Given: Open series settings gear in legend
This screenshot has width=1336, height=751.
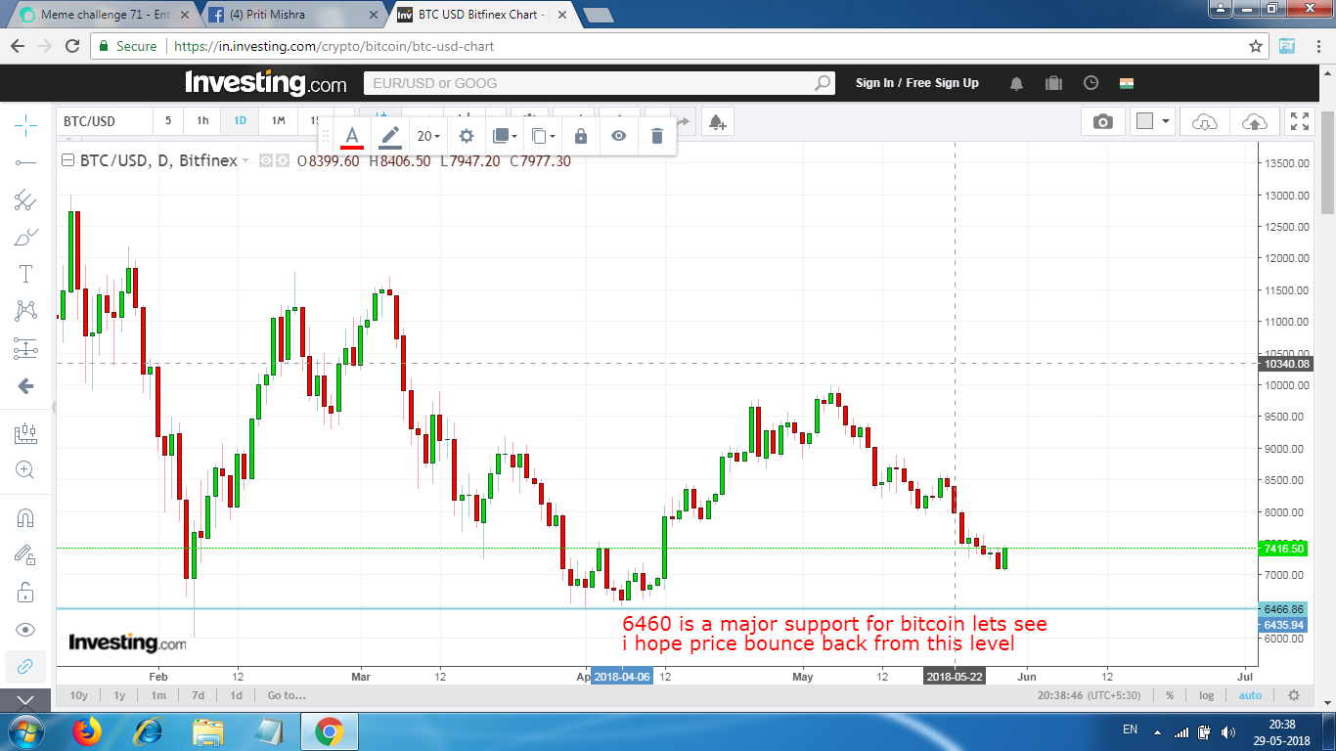Looking at the screenshot, I should [x=283, y=160].
